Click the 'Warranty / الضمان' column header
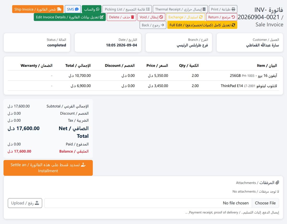Screen dimensions: 287x224 pyautogui.click(x=37, y=65)
